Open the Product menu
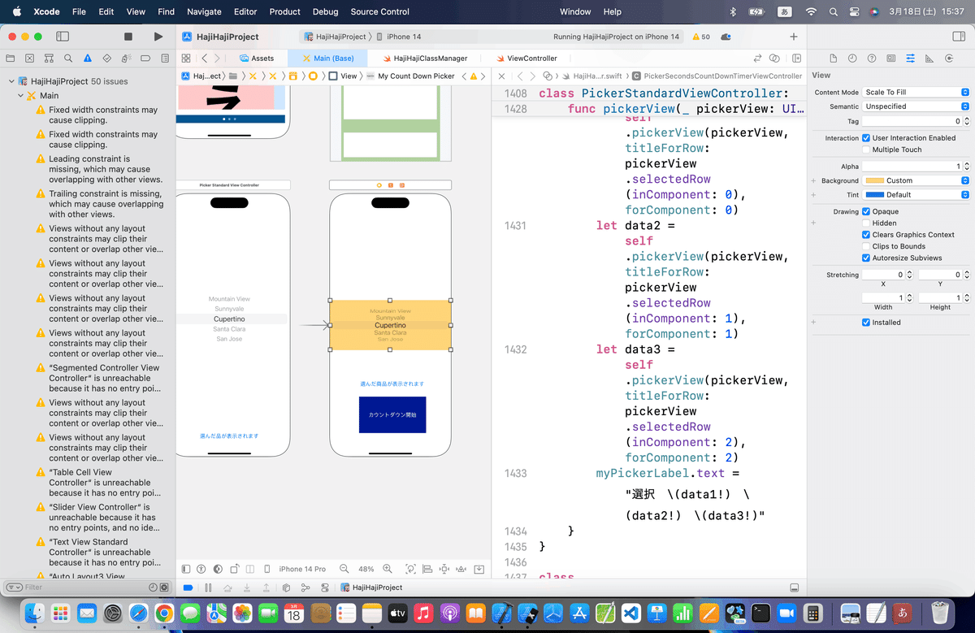 [x=284, y=11]
